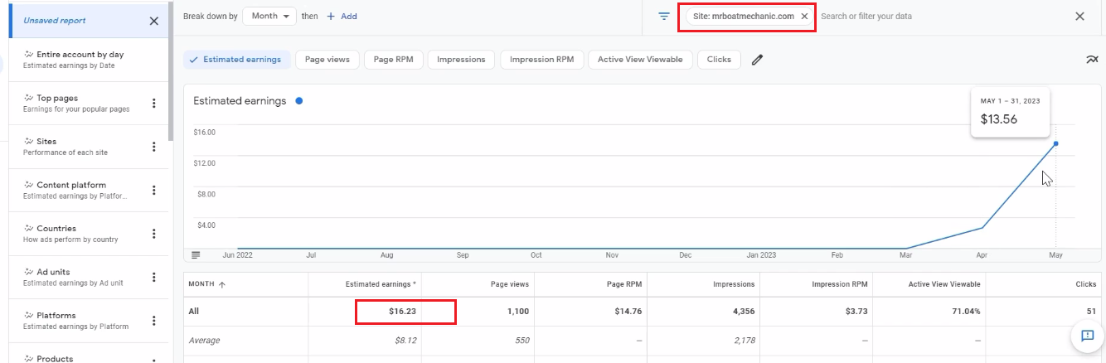Open more options for Top pages report

pyautogui.click(x=153, y=104)
